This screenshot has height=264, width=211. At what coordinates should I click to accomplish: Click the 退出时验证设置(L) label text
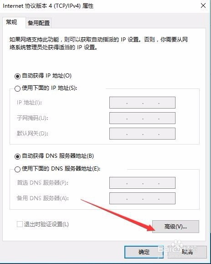pos(46,224)
